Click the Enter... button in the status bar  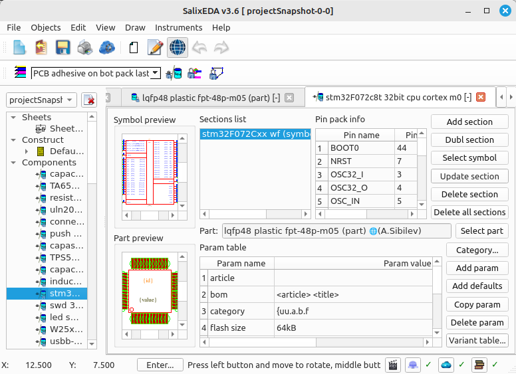click(x=160, y=365)
